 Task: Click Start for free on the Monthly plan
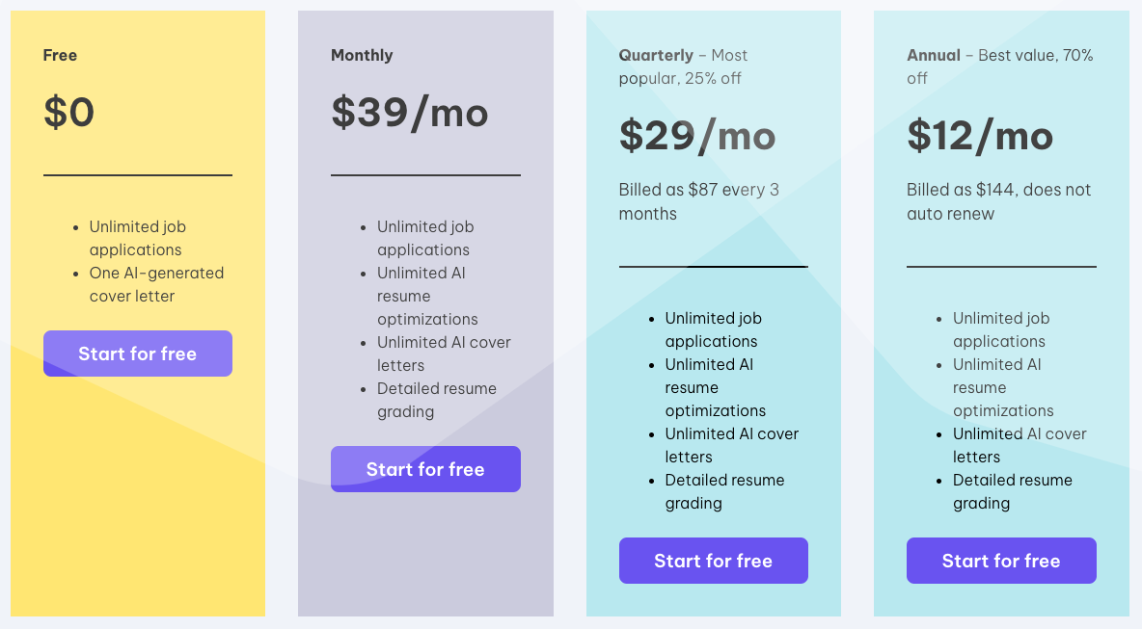point(425,469)
